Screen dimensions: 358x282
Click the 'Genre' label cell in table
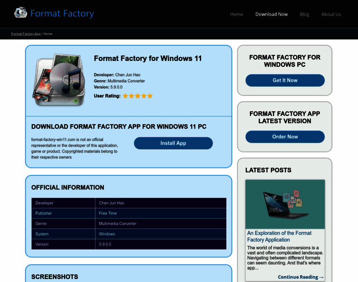click(63, 223)
